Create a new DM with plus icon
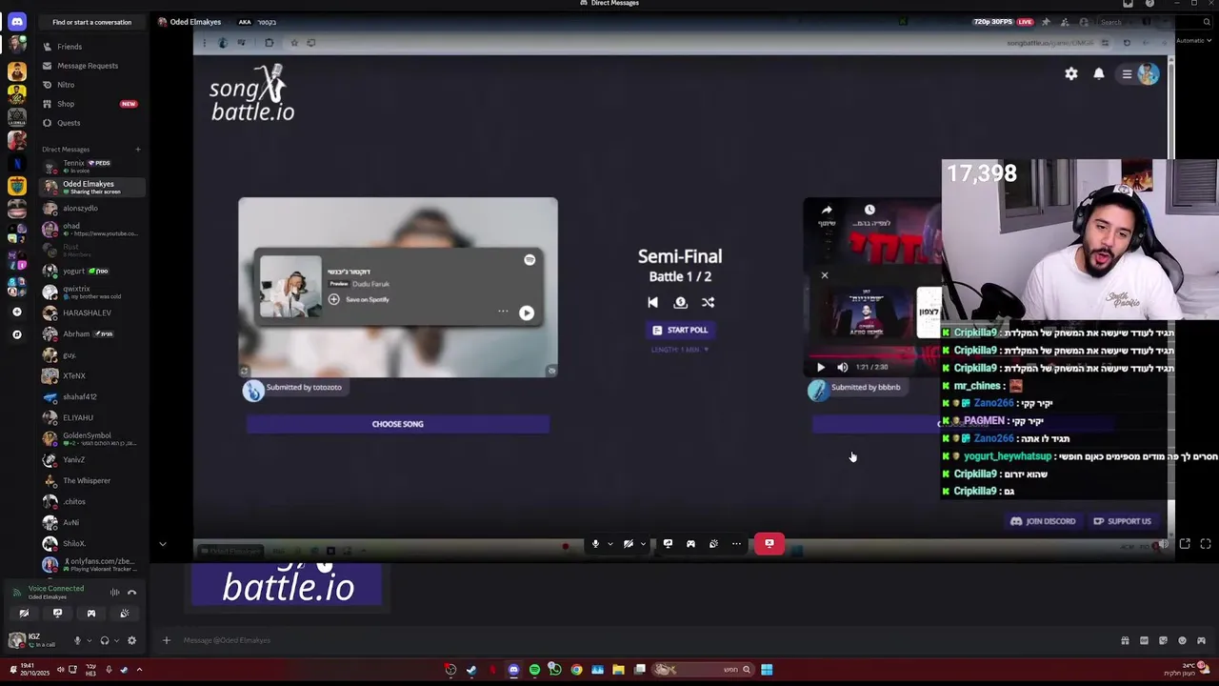 coord(137,150)
